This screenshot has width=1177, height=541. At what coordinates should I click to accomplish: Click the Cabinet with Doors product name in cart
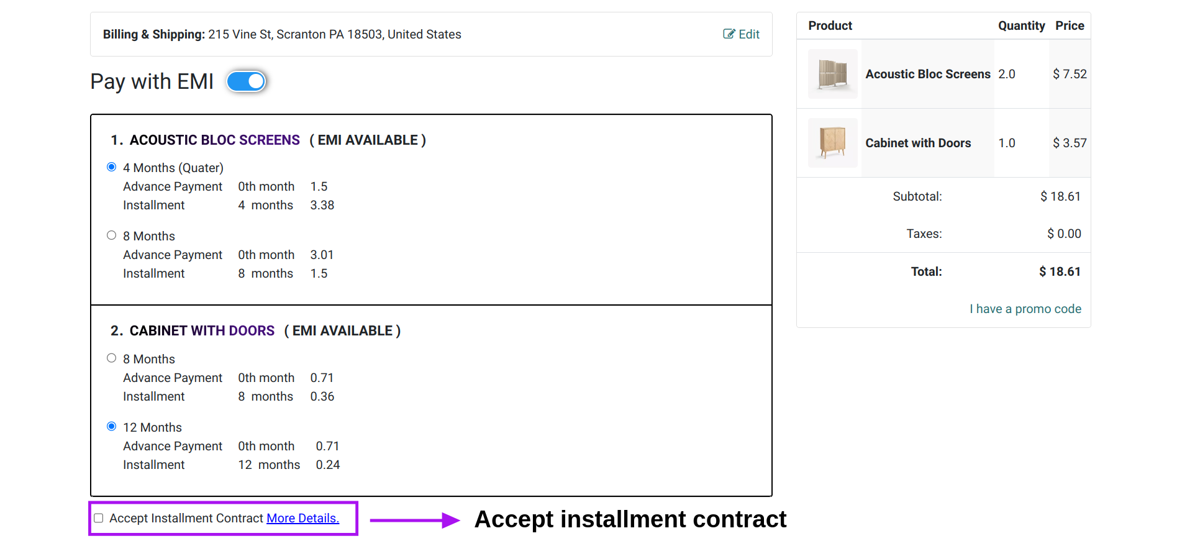[x=918, y=143]
